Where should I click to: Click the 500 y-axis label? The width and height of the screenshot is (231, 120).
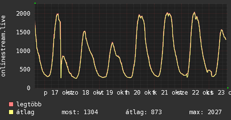point(25,69)
